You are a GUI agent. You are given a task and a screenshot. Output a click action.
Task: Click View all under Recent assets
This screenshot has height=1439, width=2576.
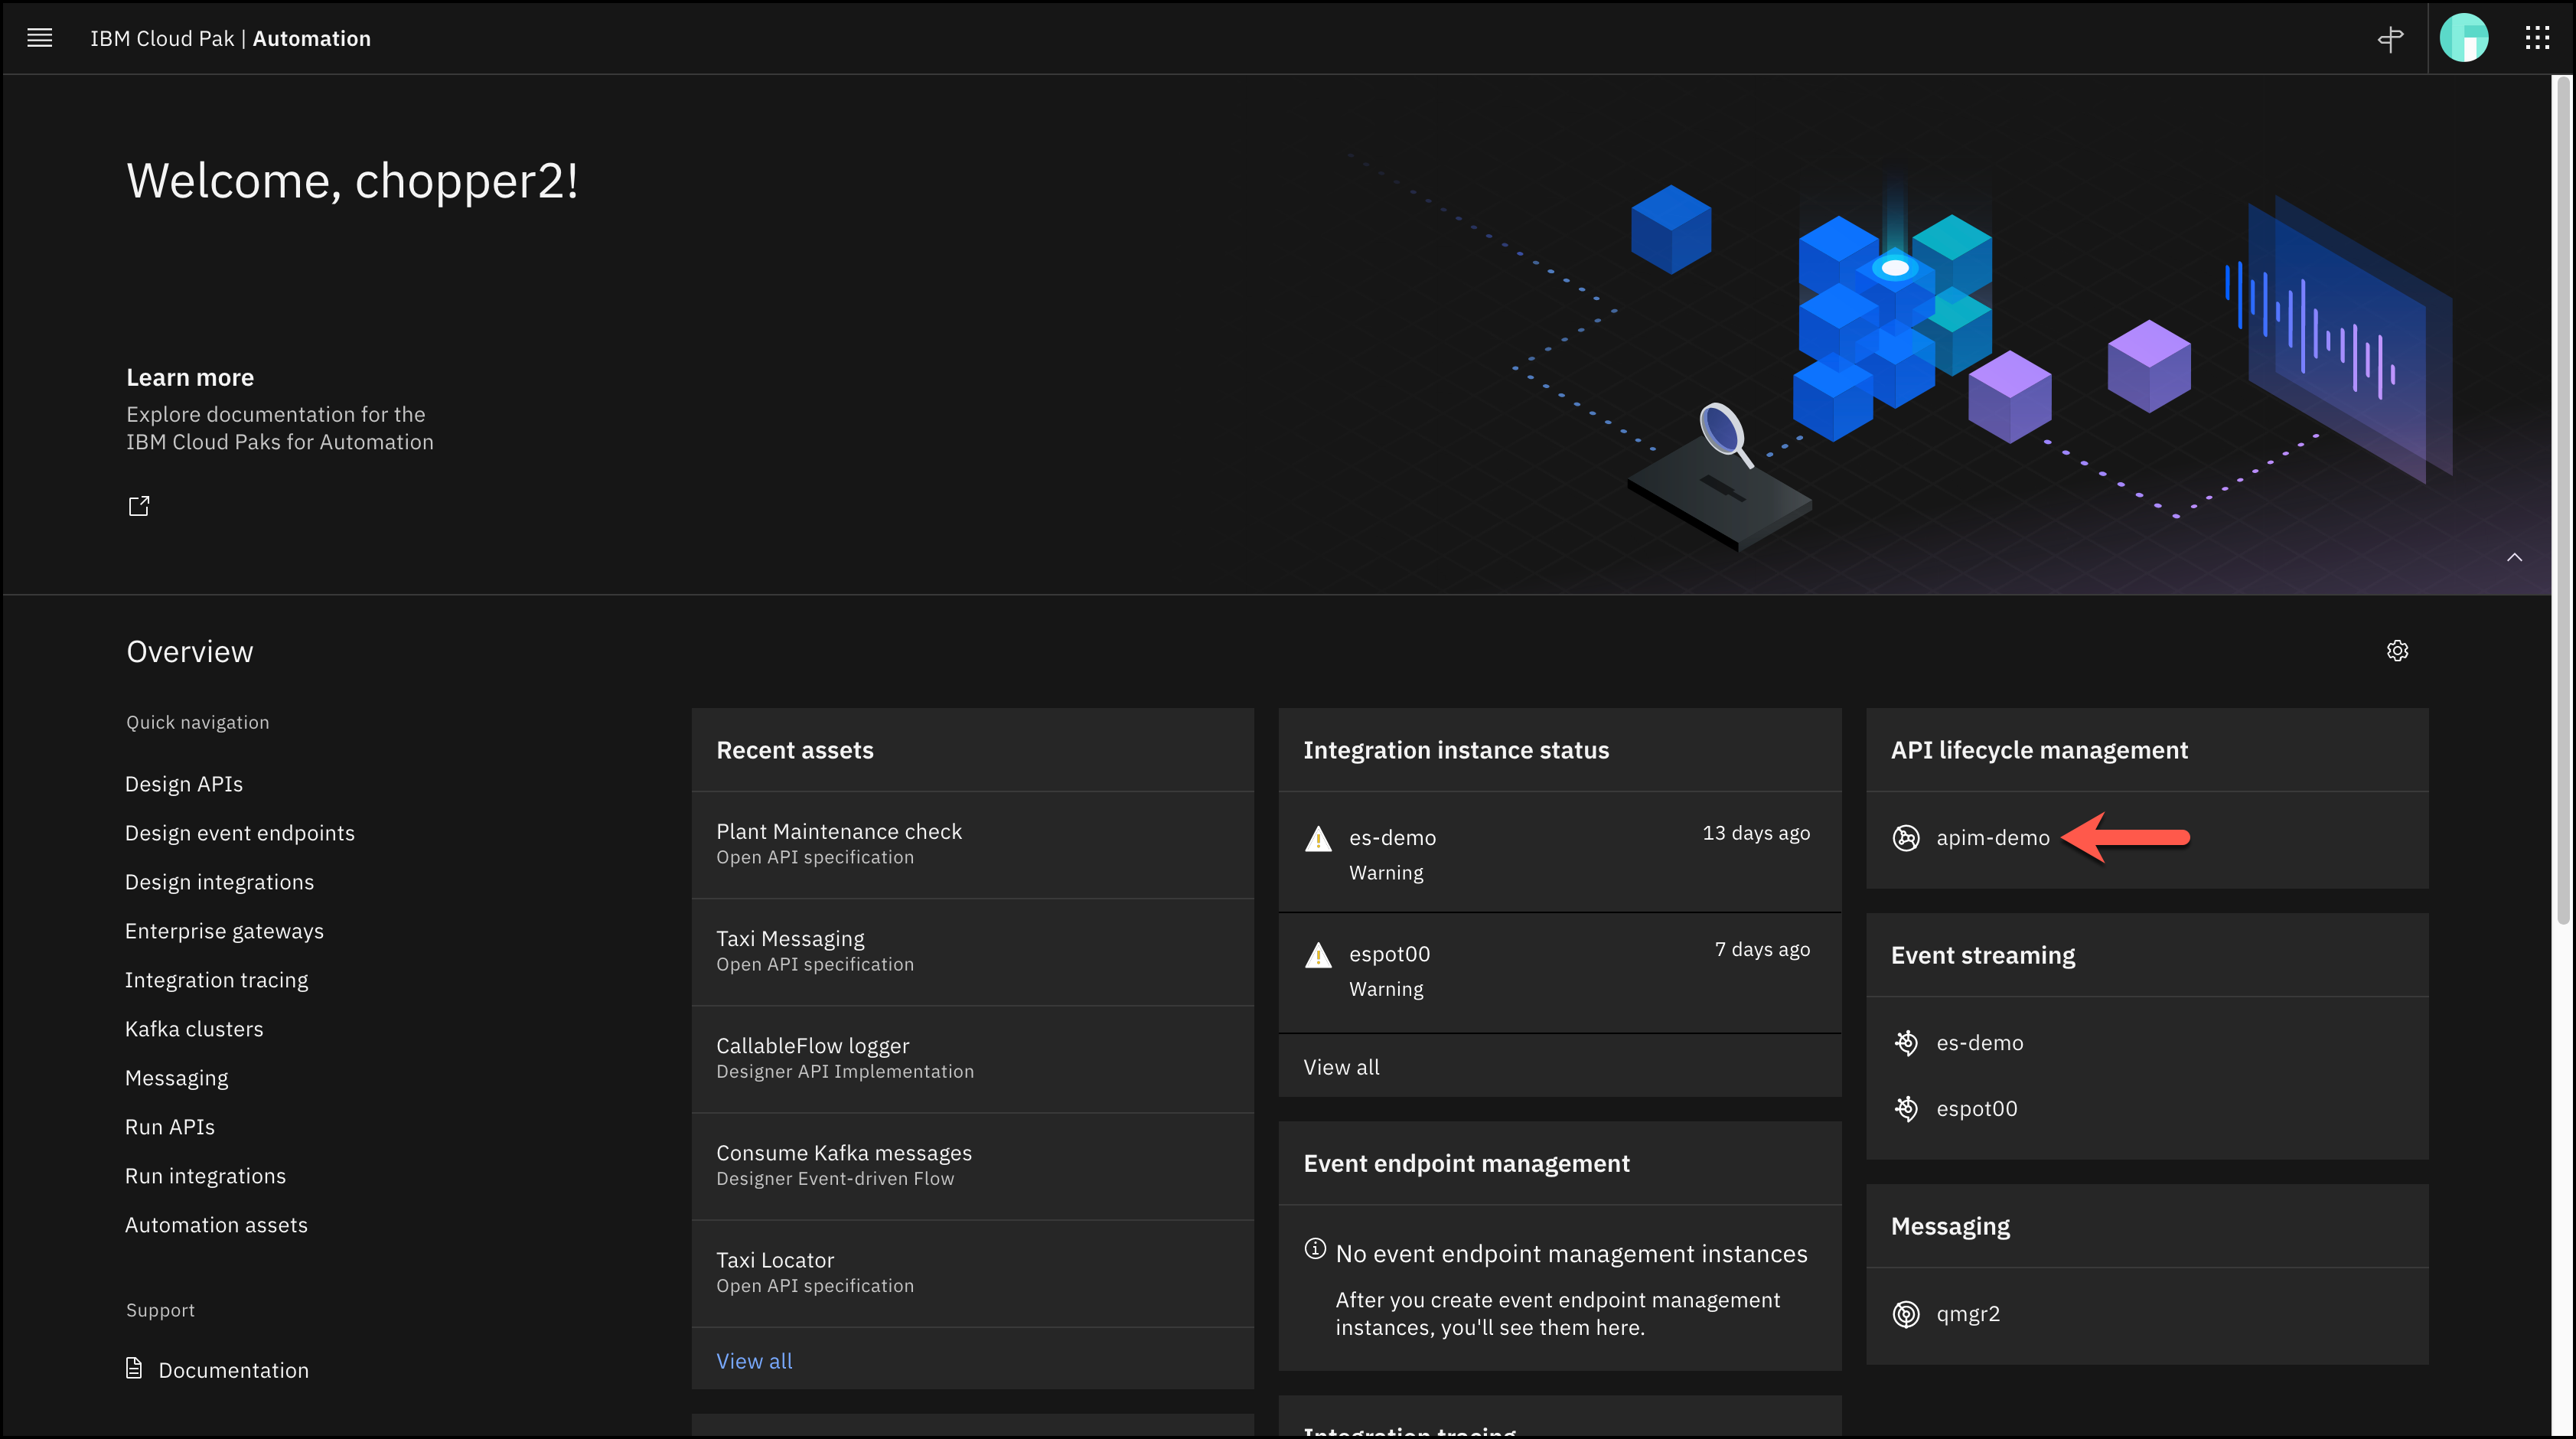[x=754, y=1361]
